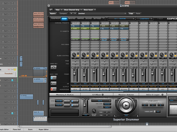Expand the Show Channel Strip menu
Viewport: 177px width, 132px height.
pyautogui.click(x=72, y=10)
